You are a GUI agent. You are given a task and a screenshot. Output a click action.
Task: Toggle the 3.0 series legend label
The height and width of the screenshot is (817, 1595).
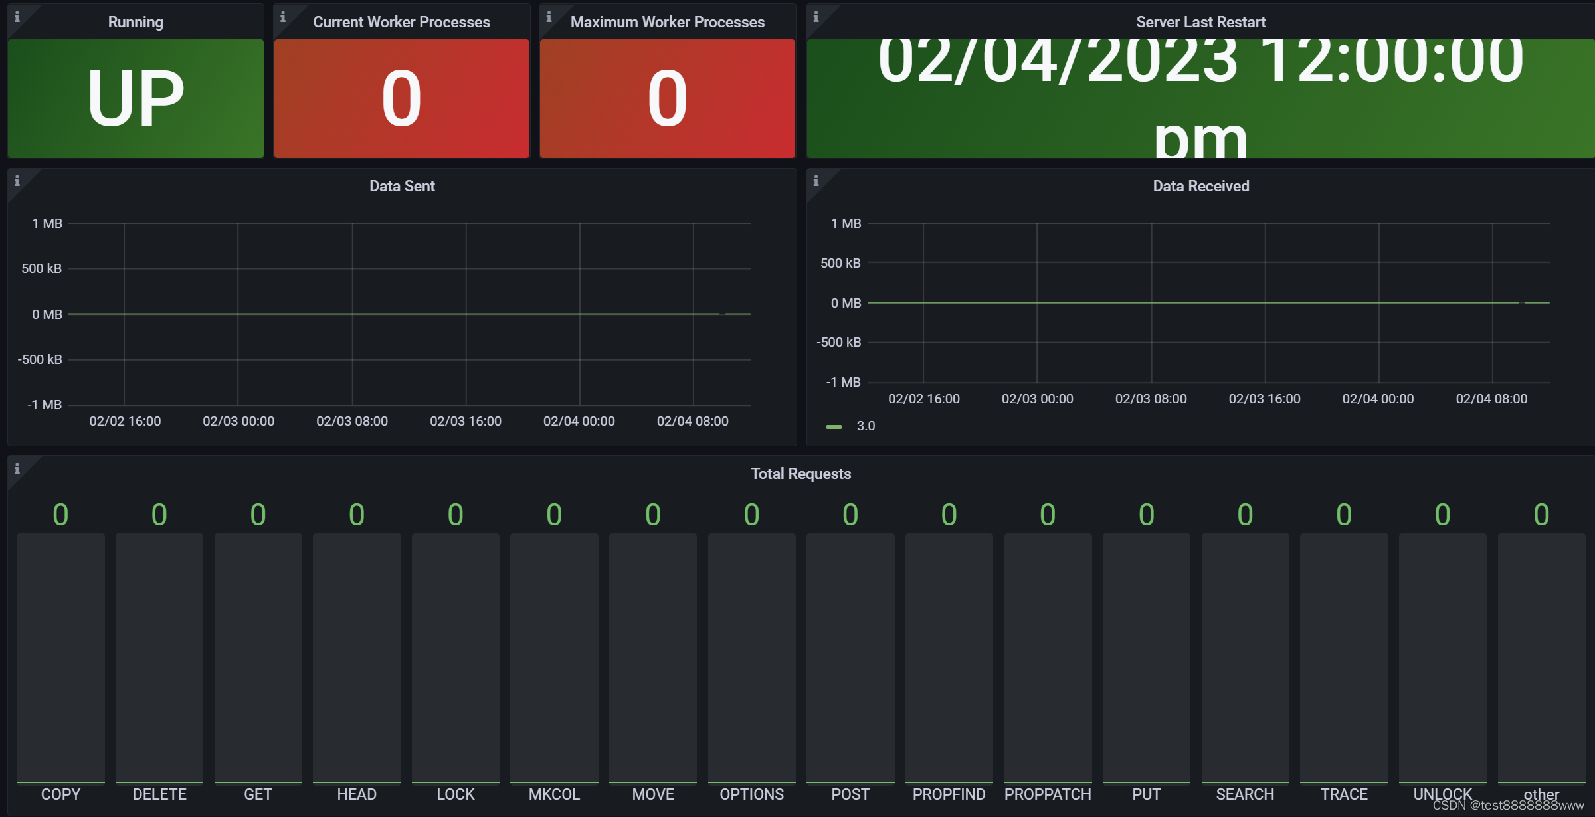866,426
